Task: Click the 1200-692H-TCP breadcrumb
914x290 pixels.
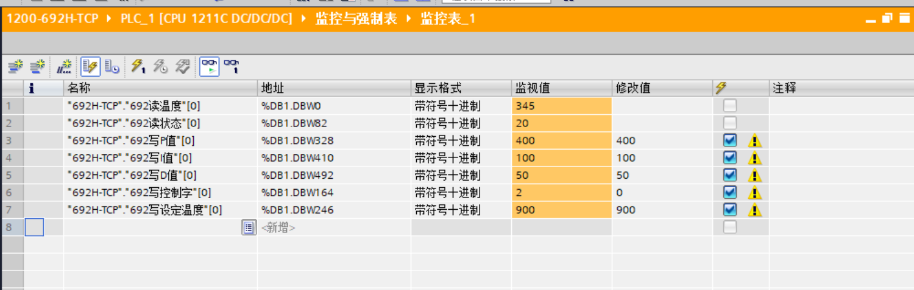Action: tap(52, 19)
